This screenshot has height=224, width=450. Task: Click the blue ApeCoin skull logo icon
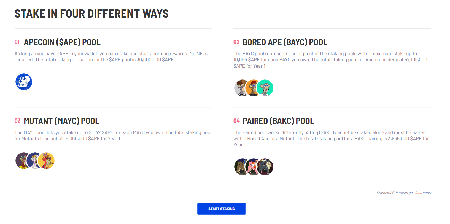coord(24,82)
